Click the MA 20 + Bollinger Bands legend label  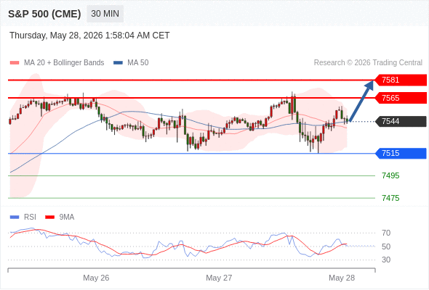(64, 63)
